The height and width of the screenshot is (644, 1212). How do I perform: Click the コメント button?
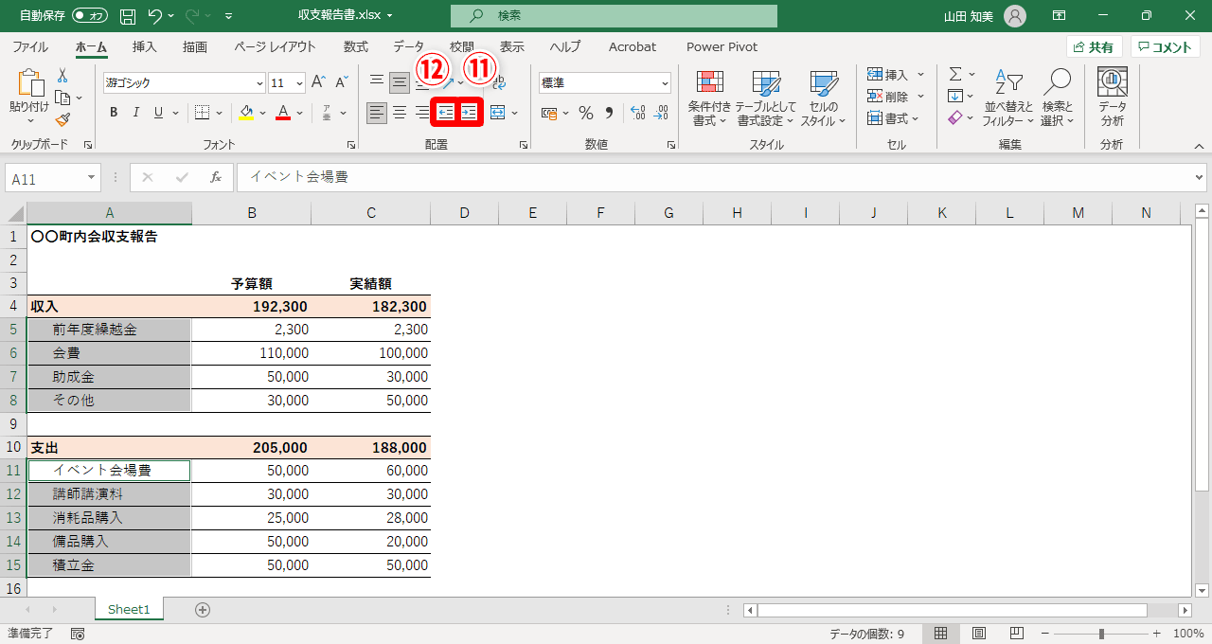1165,45
